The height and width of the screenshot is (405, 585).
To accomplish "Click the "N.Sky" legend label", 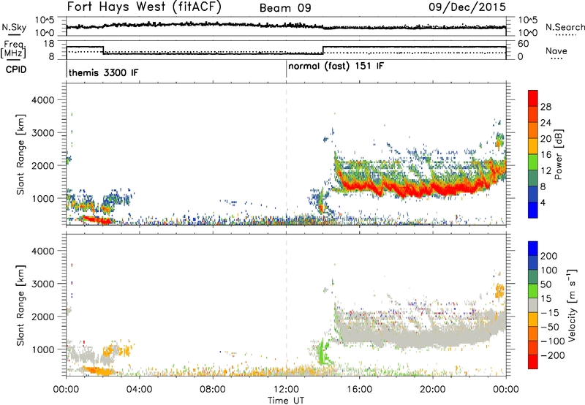I will click(x=14, y=27).
